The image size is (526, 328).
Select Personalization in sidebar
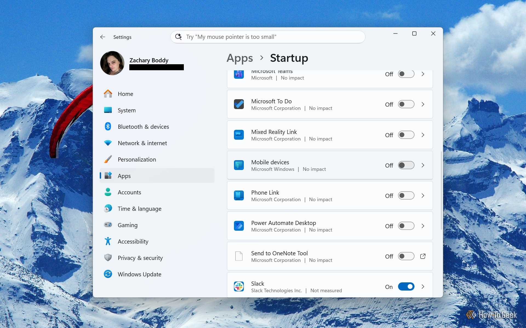[157, 159]
